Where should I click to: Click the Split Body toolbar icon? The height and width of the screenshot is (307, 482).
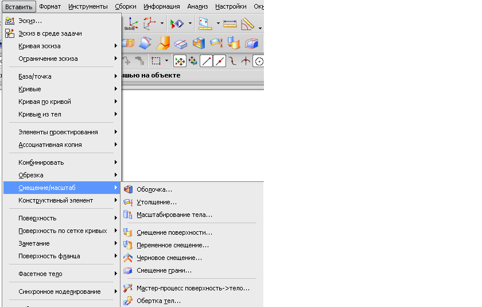[x=180, y=44]
